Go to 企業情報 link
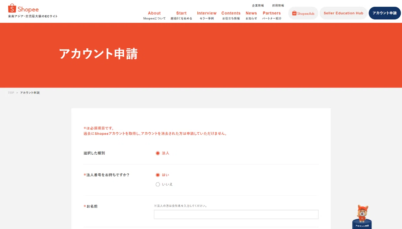Image resolution: width=402 pixels, height=229 pixels. pos(258,5)
